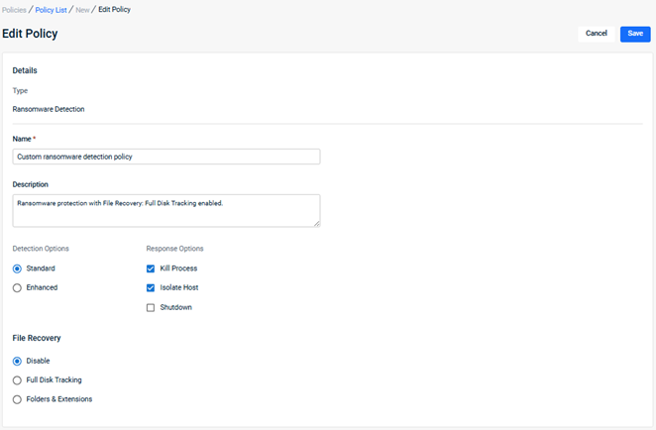656x430 pixels.
Task: Click the Edit Policy breadcrumb item
Action: pyautogui.click(x=114, y=9)
